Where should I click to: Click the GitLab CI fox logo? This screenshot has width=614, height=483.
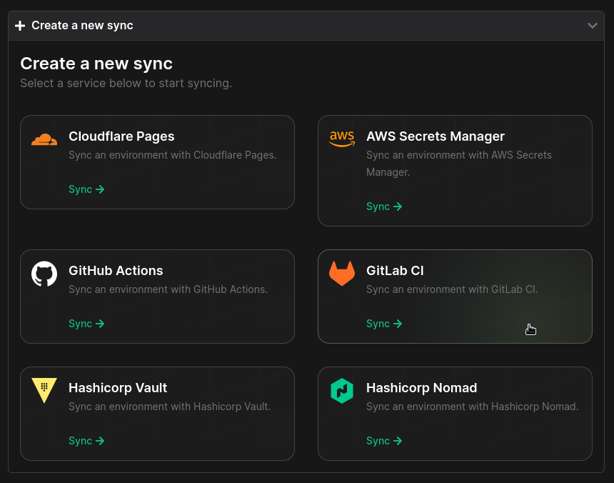[x=342, y=273]
